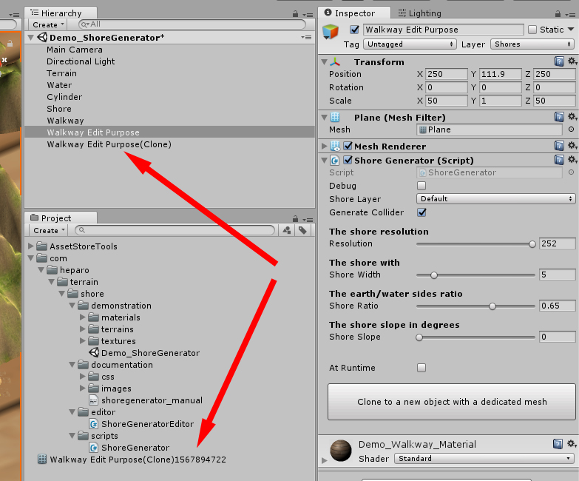This screenshot has height=481, width=579.
Task: Collapse the Transform component
Action: pyautogui.click(x=324, y=61)
